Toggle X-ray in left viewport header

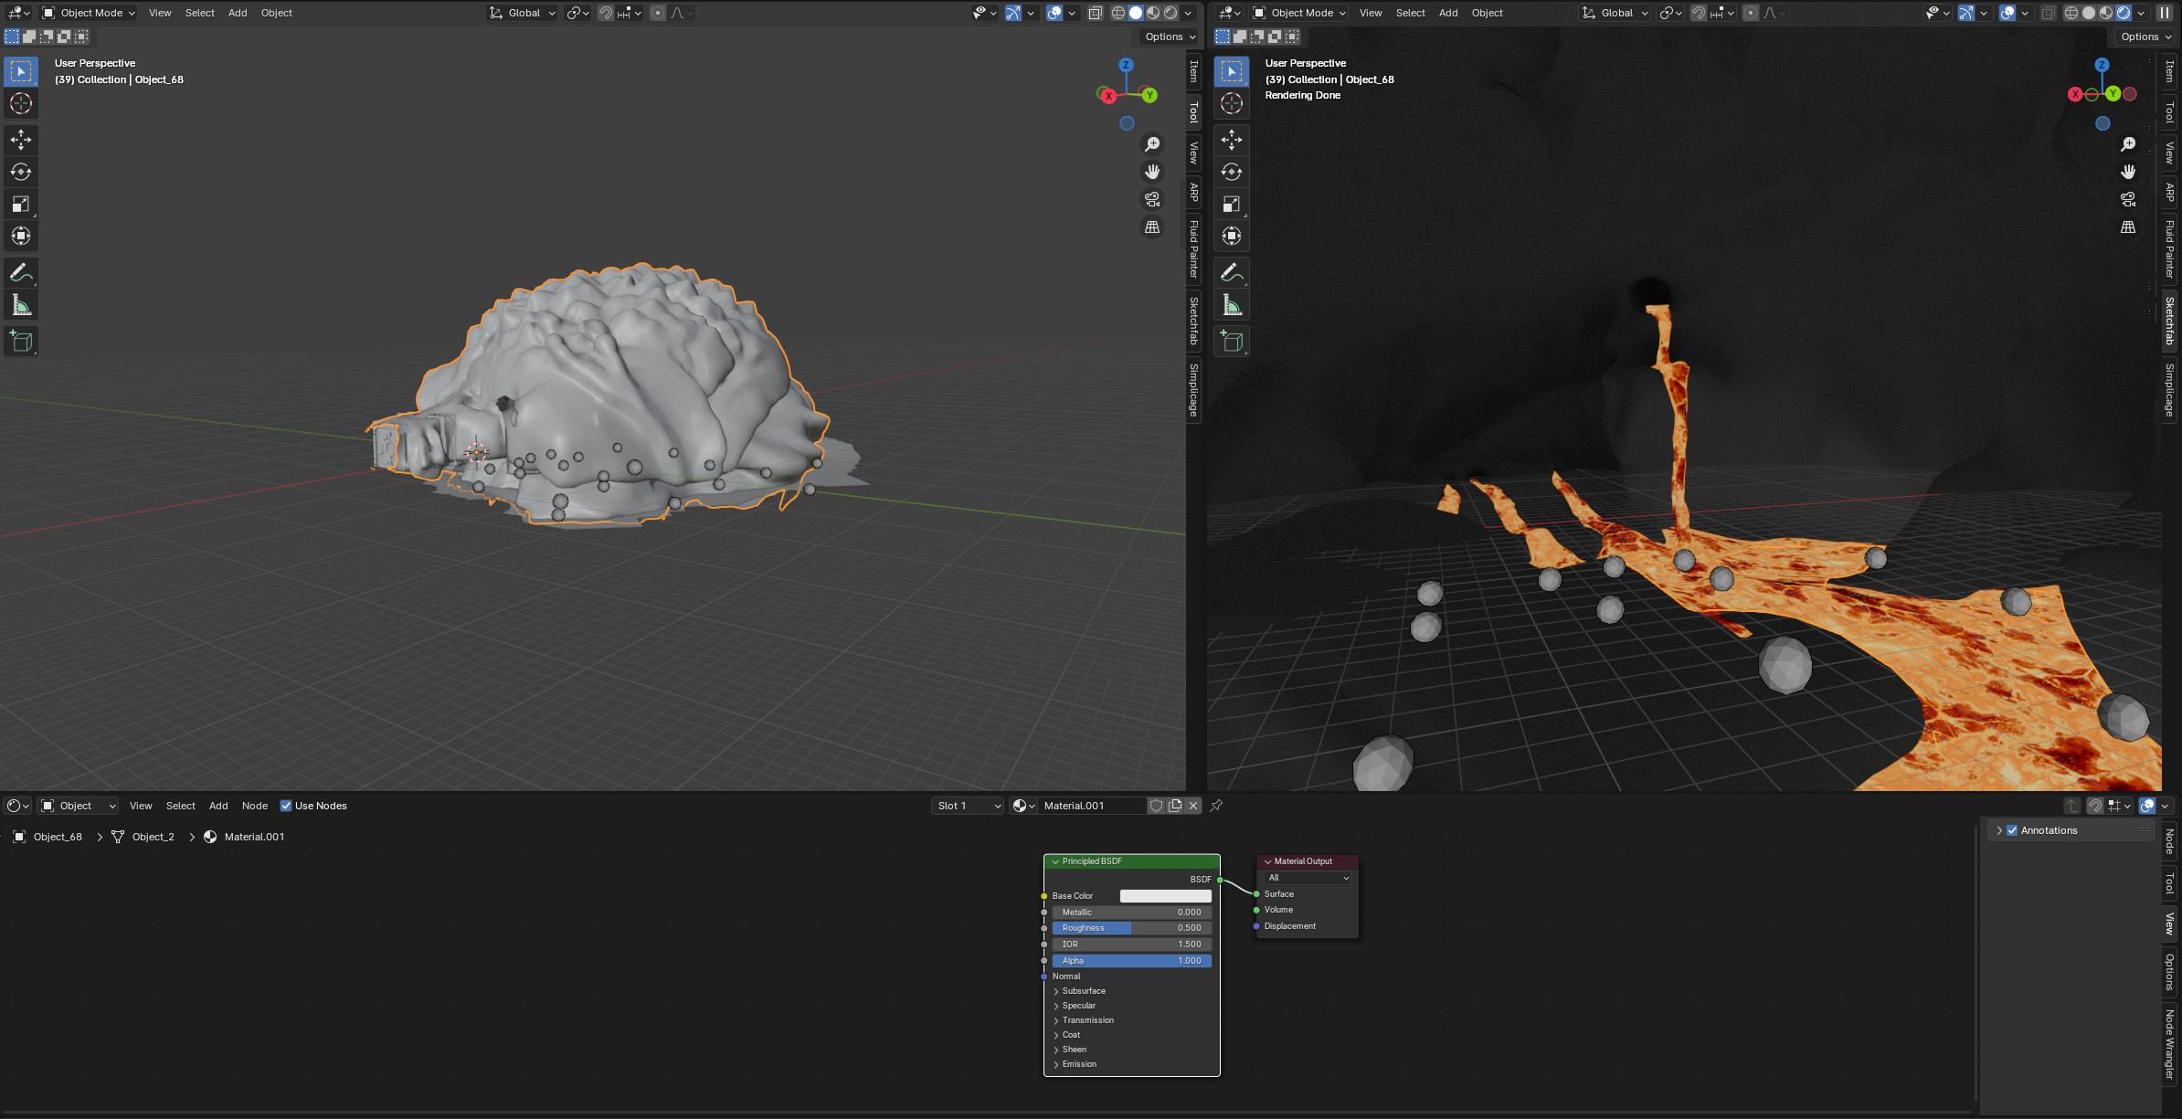click(x=1096, y=13)
